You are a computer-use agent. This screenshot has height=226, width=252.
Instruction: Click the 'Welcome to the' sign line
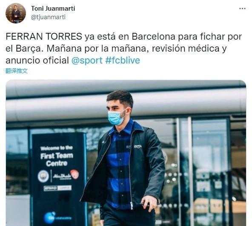pyautogui.click(x=57, y=148)
